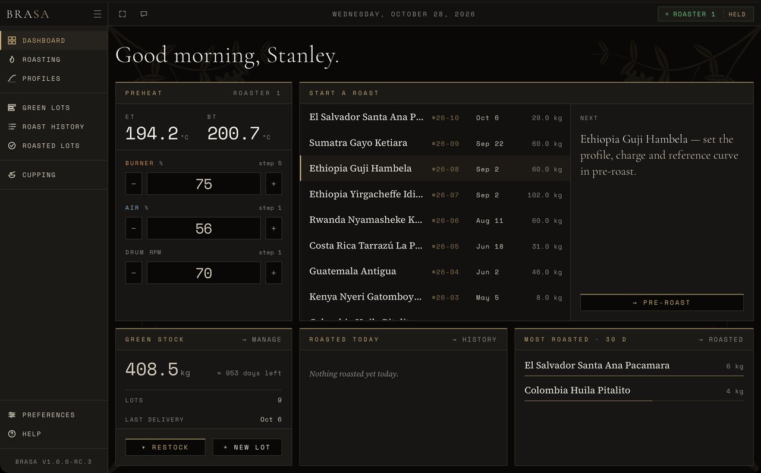
Task: Increase the Drum RPM
Action: click(x=273, y=273)
